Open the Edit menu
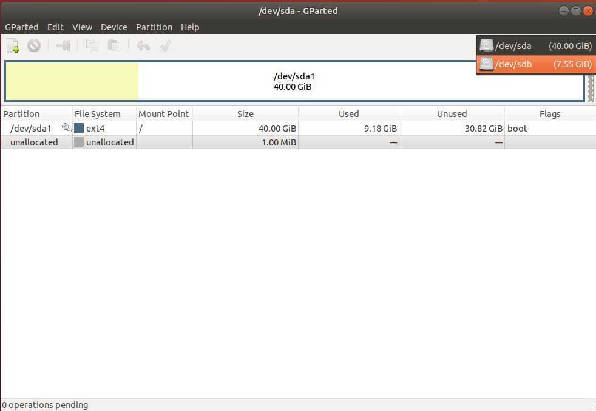 55,27
